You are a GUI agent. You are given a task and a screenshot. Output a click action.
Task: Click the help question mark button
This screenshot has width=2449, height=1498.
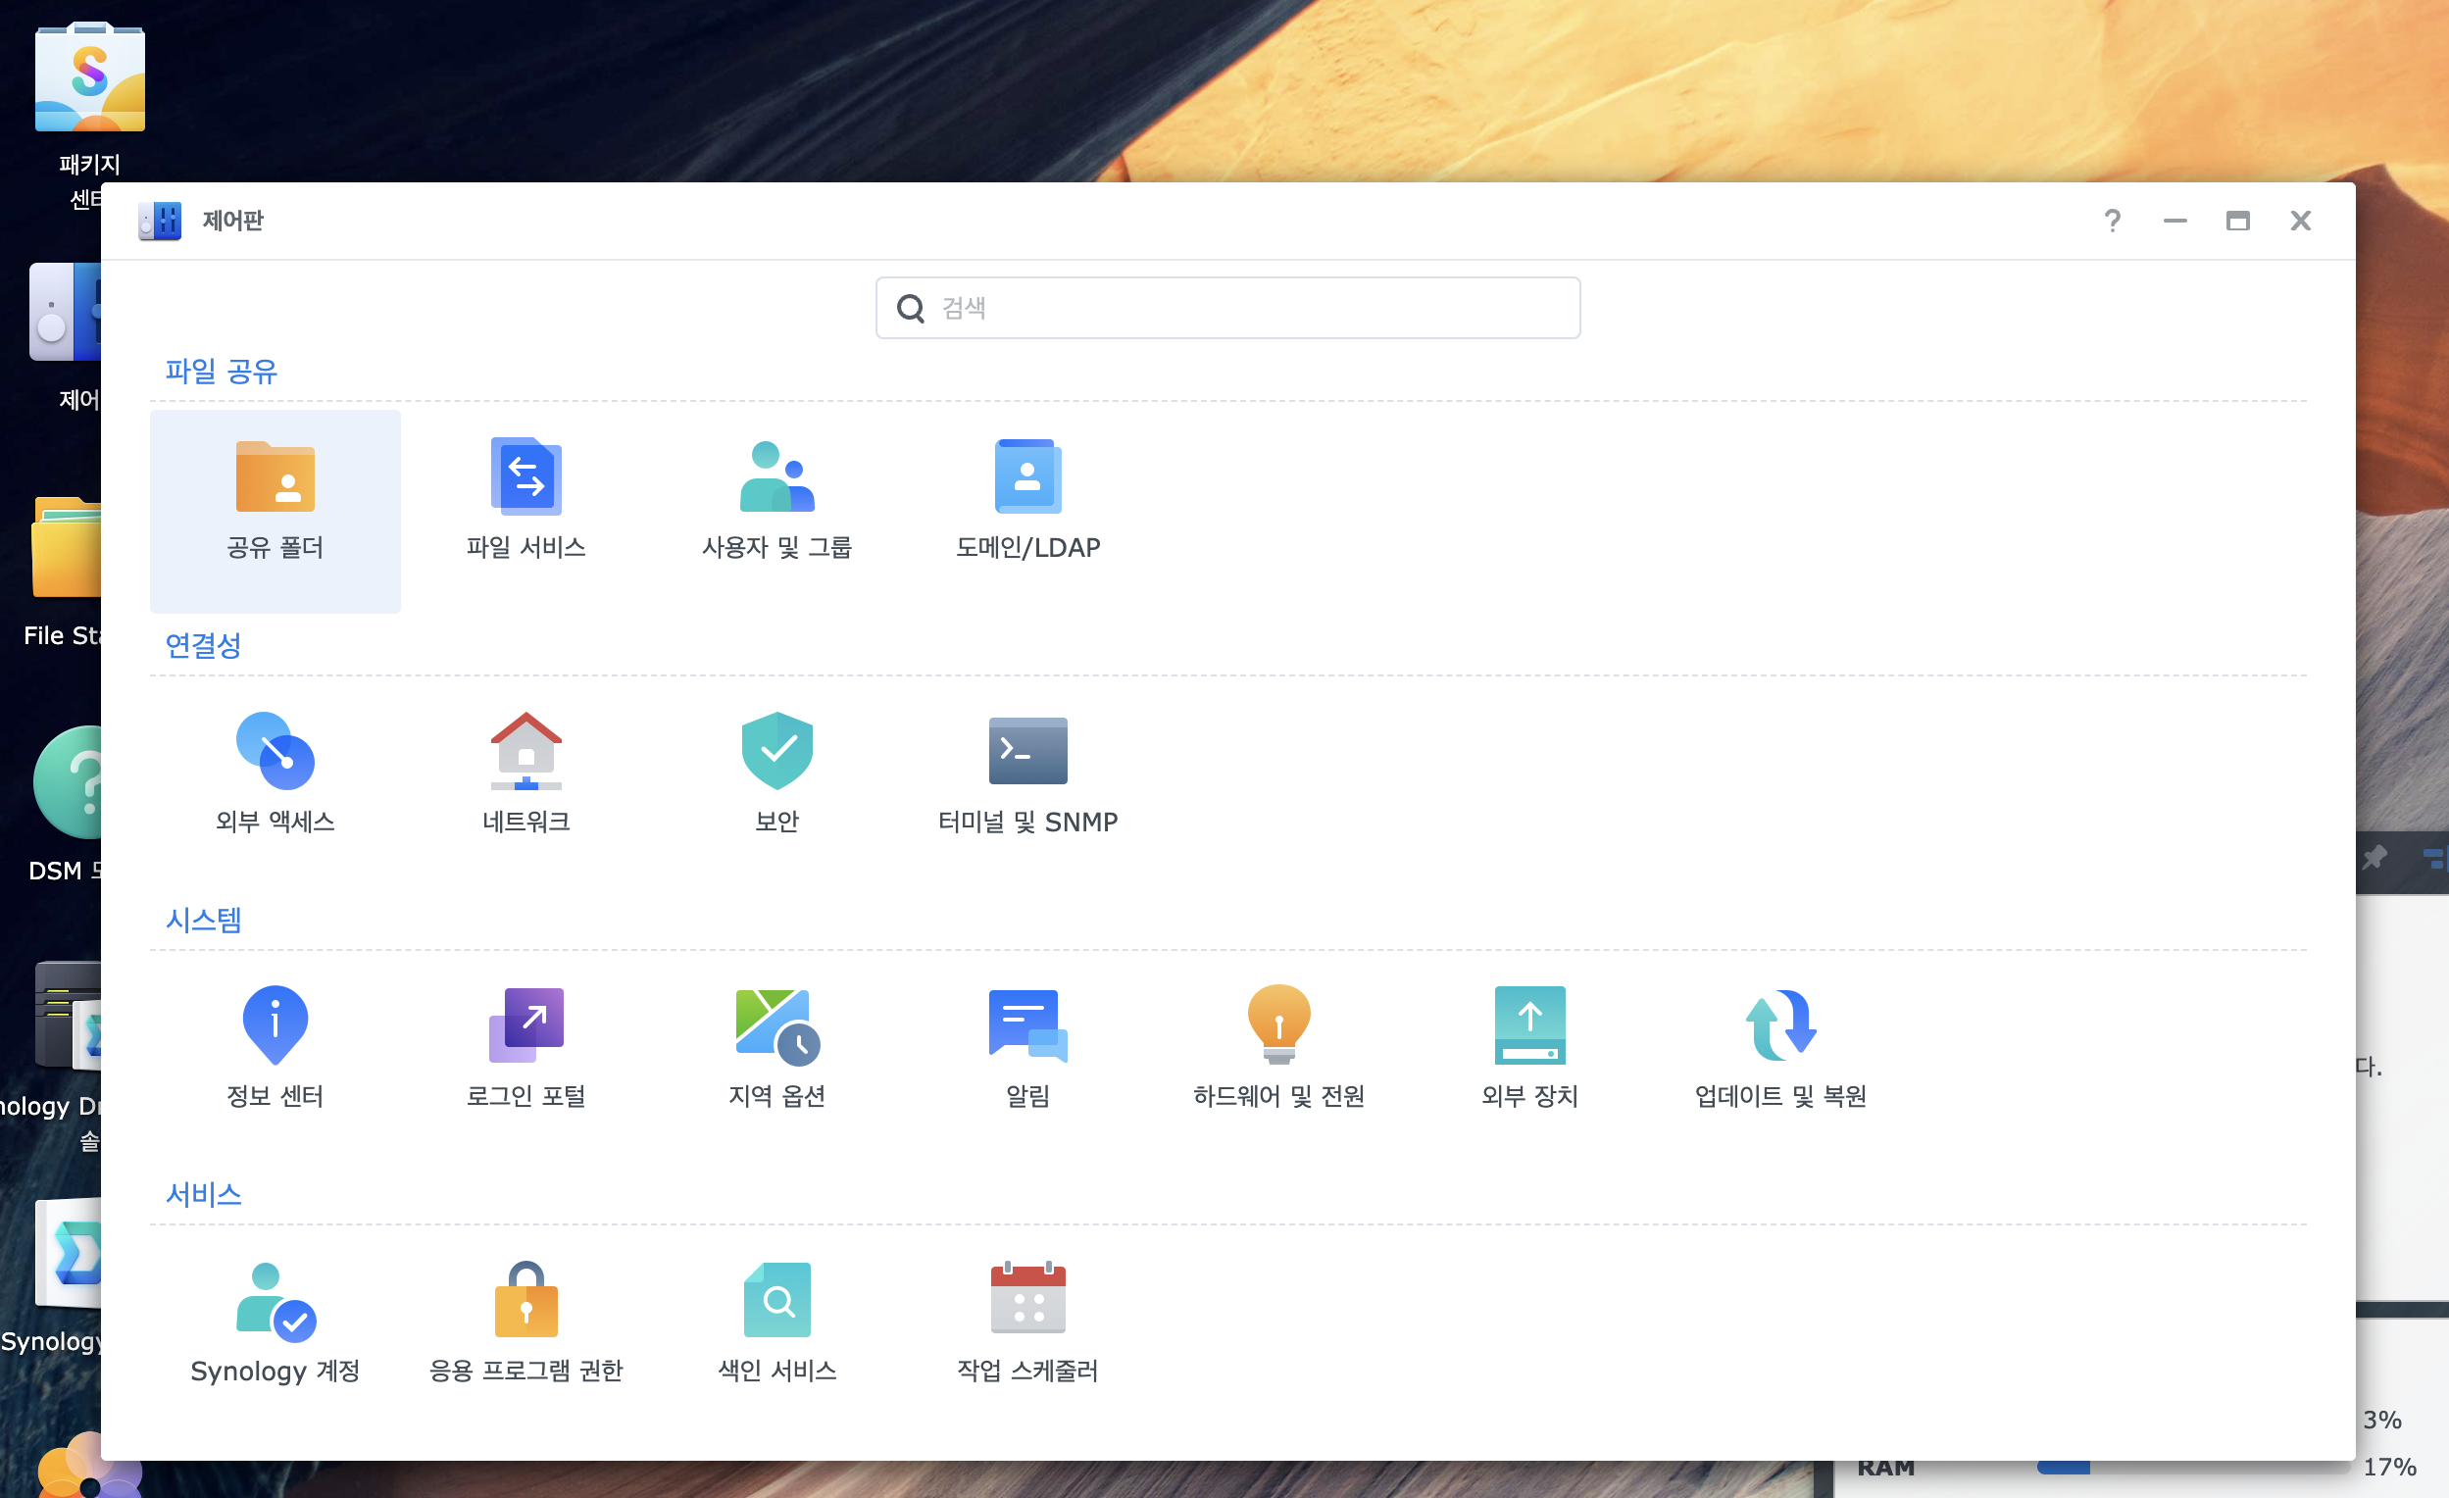(x=2112, y=221)
